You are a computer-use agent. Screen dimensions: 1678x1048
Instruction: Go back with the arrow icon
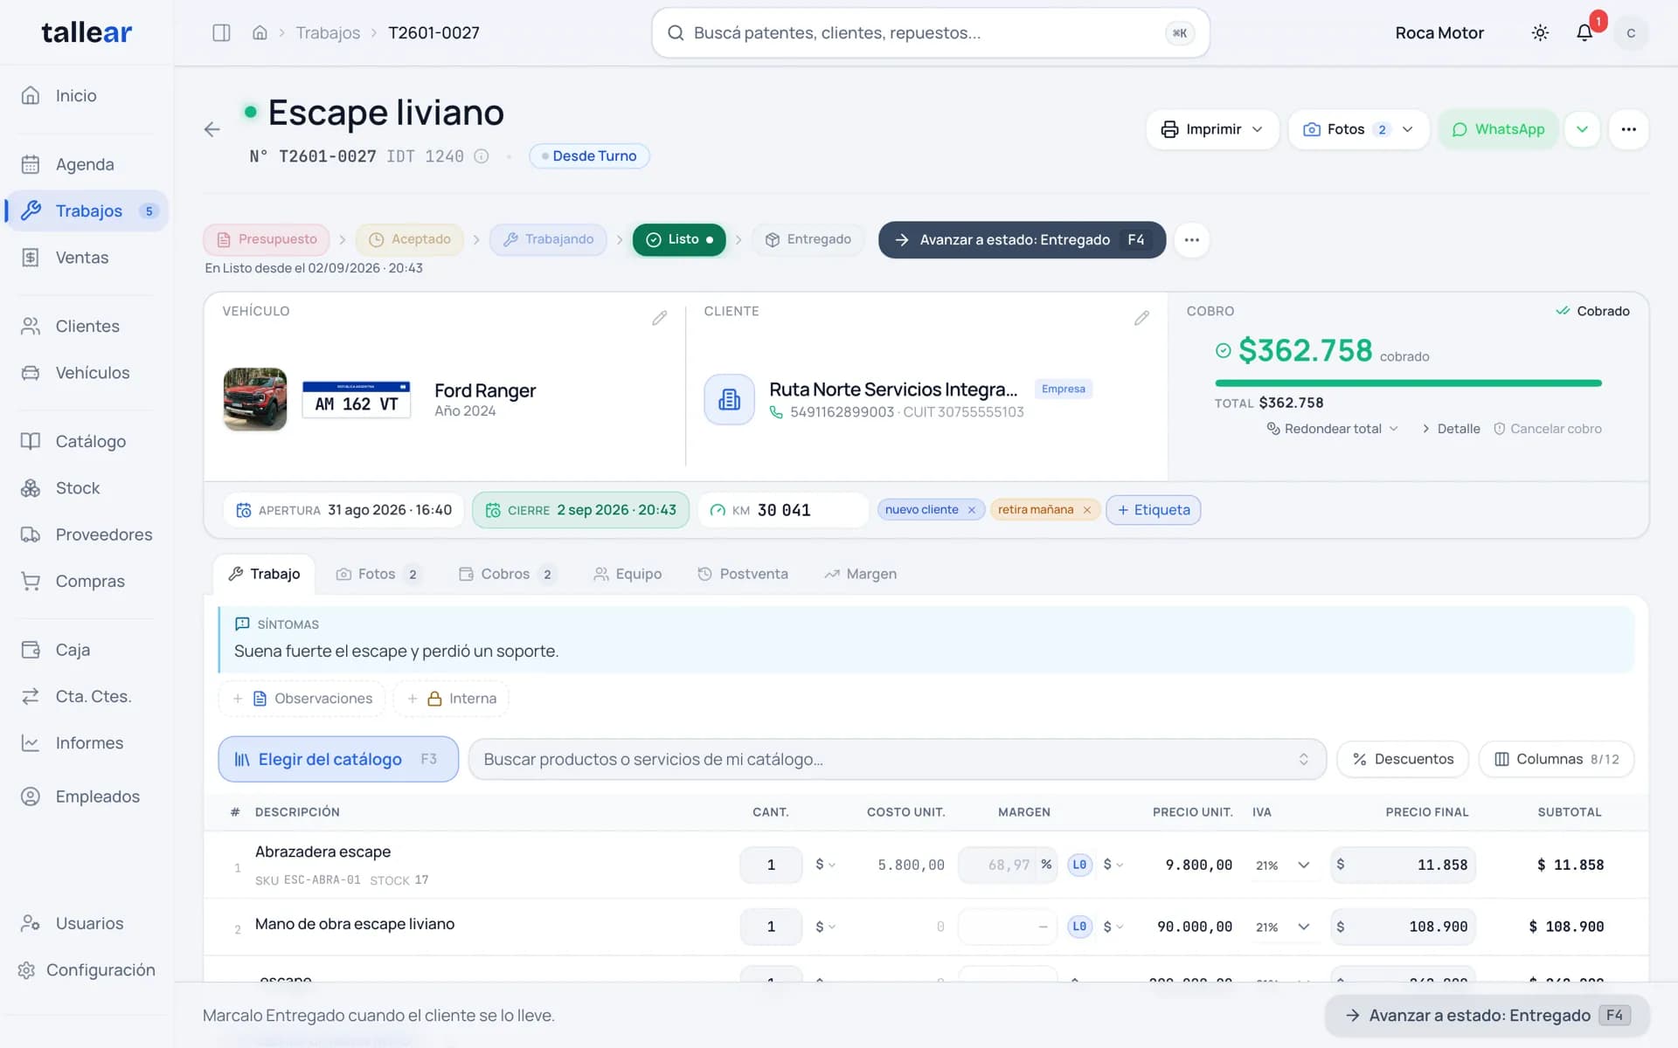(211, 129)
